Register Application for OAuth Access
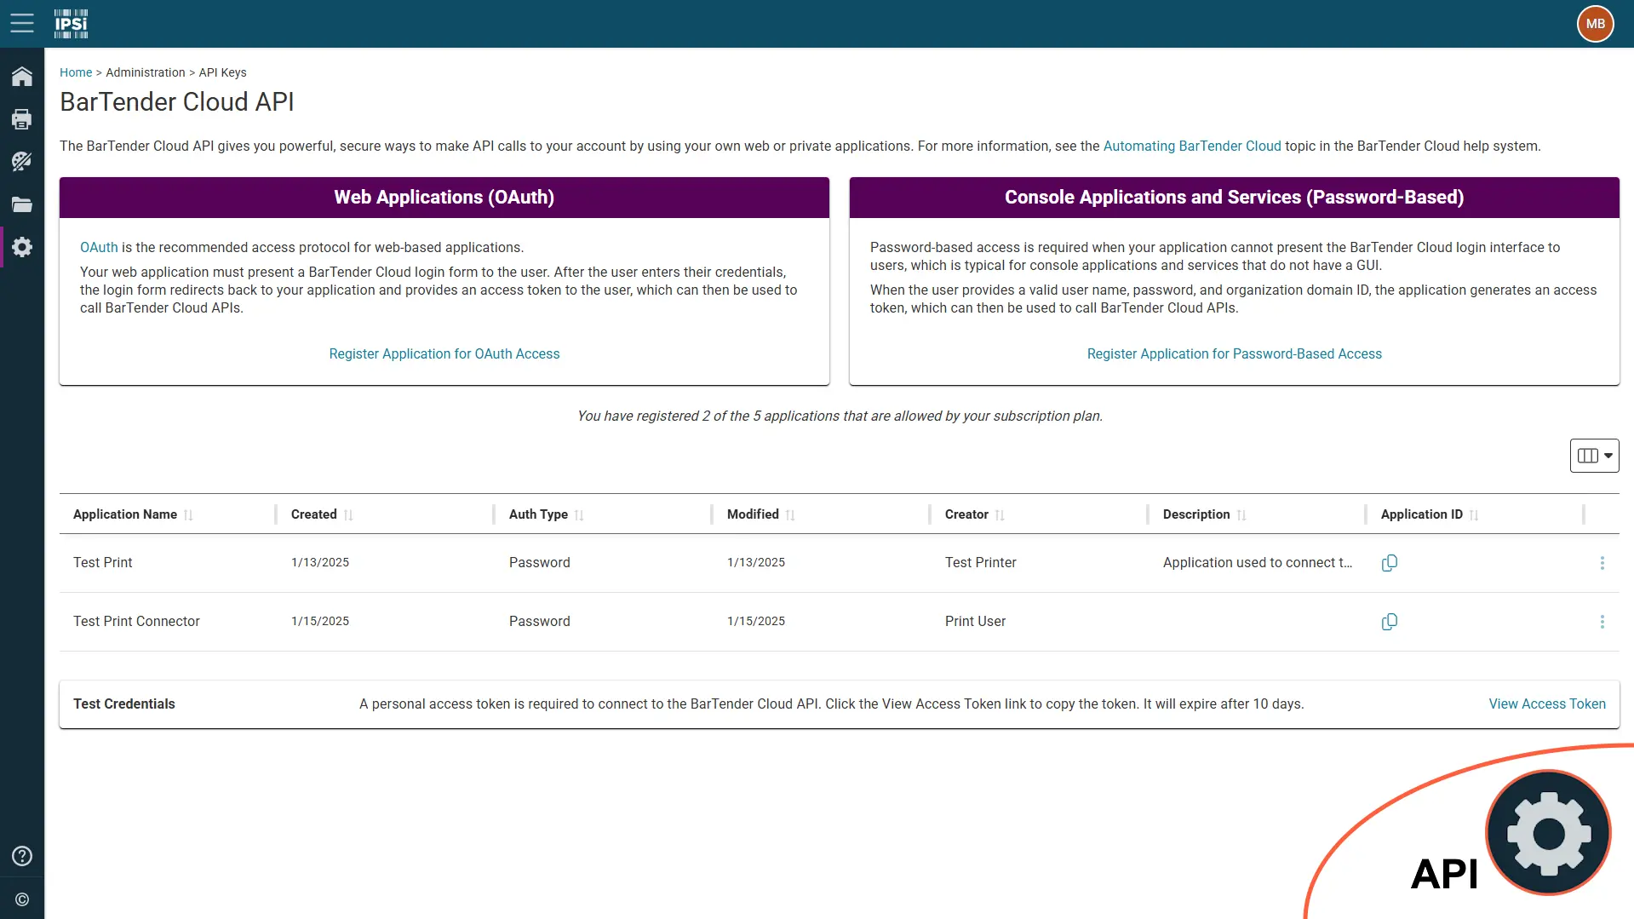 pyautogui.click(x=444, y=353)
